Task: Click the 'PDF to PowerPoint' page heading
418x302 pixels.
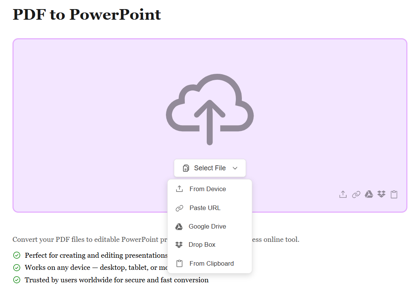Action: [87, 14]
